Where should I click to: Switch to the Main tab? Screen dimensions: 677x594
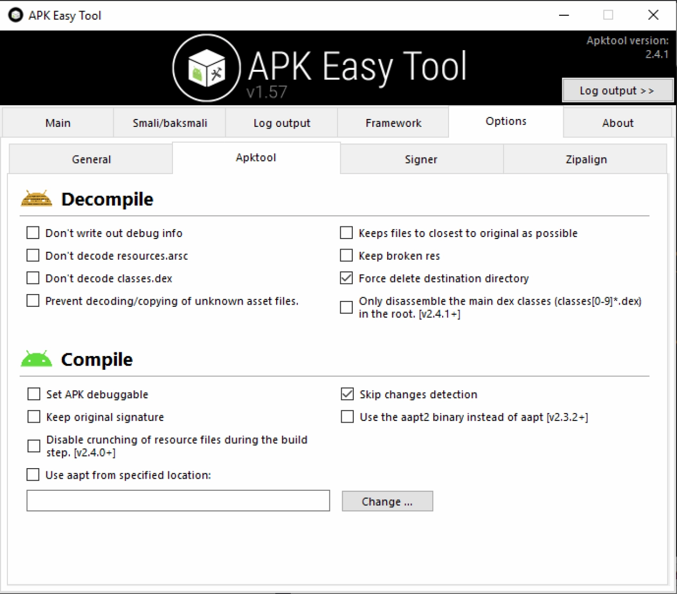58,123
